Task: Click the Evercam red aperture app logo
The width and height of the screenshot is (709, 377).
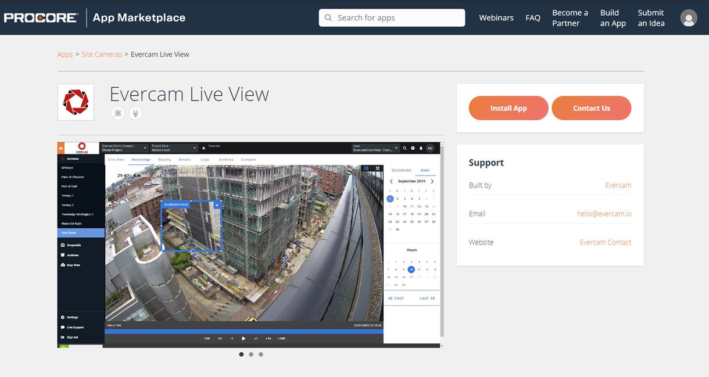Action: coord(76,102)
